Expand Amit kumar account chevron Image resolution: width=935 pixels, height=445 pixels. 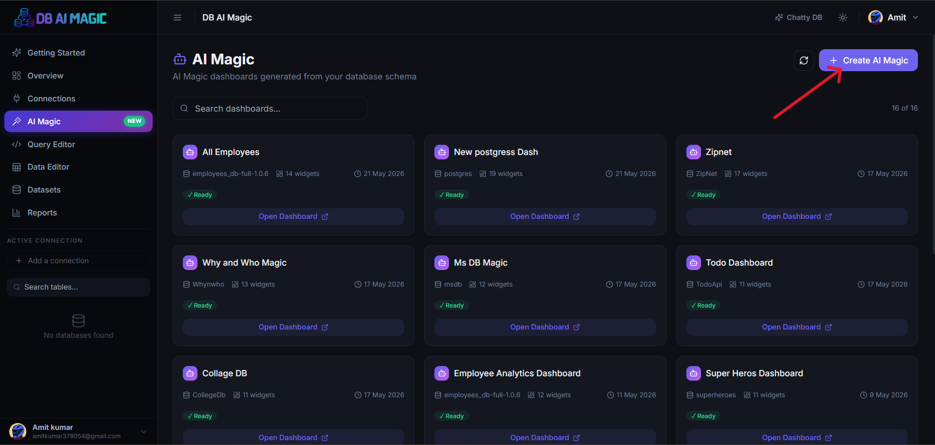tap(144, 431)
